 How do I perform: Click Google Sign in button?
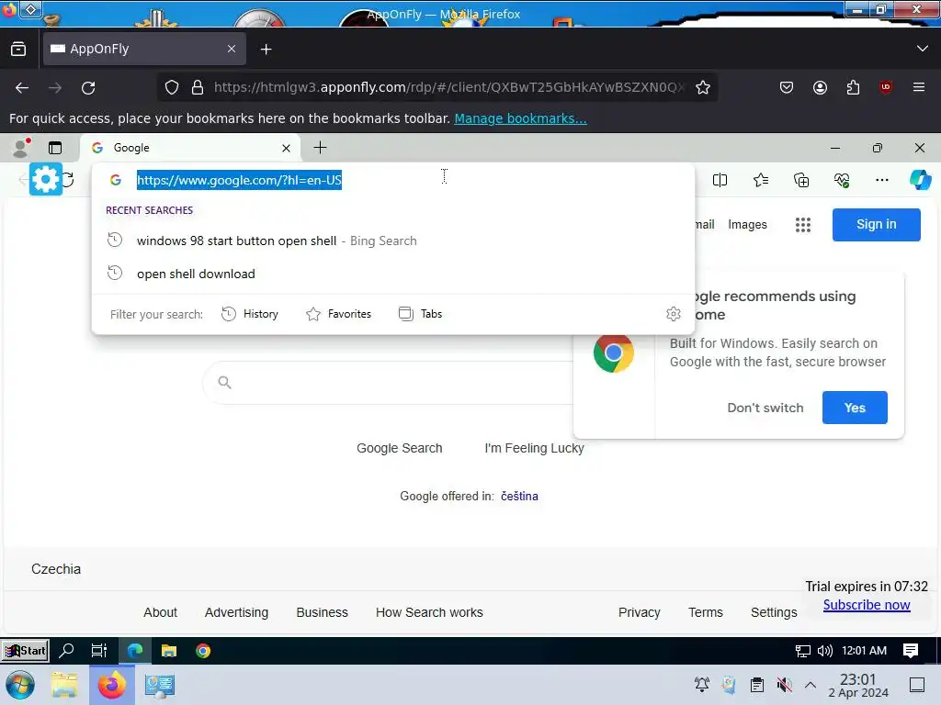pyautogui.click(x=876, y=224)
